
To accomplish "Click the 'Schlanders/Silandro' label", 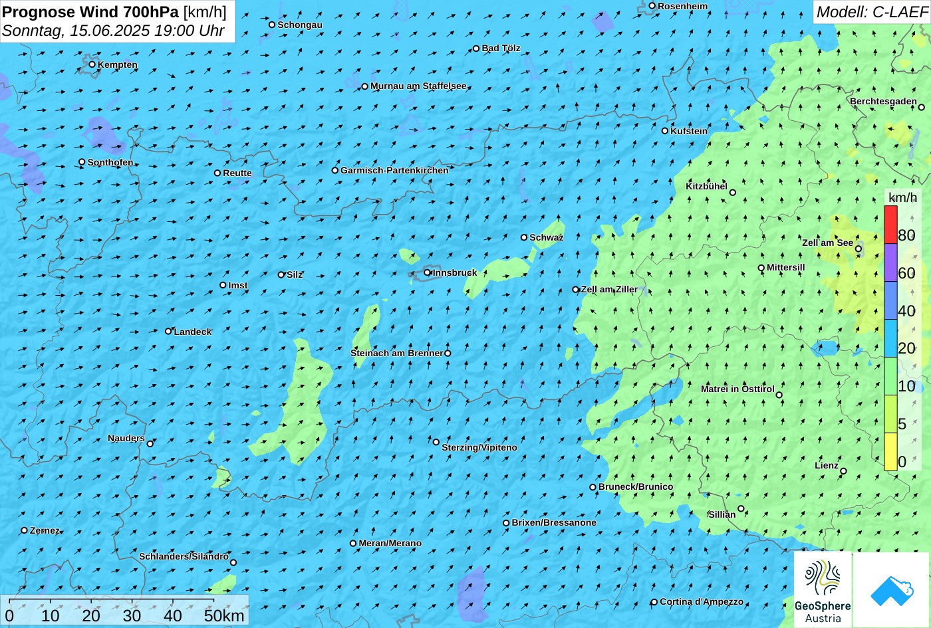I will [x=184, y=556].
